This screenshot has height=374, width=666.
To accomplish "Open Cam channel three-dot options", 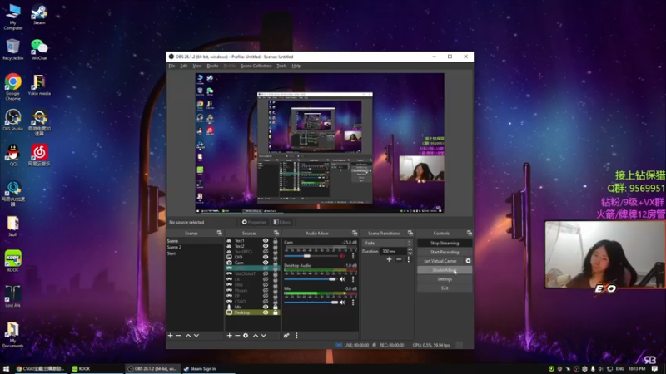I will [x=353, y=256].
